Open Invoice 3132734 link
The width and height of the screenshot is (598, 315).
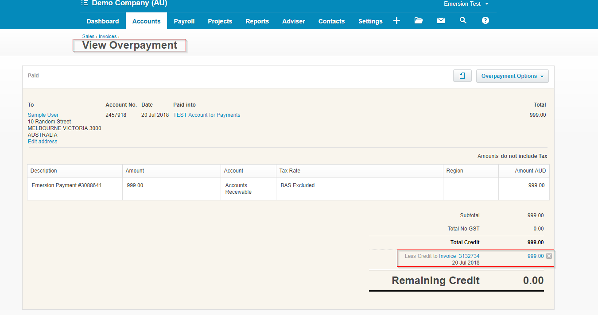click(x=459, y=256)
